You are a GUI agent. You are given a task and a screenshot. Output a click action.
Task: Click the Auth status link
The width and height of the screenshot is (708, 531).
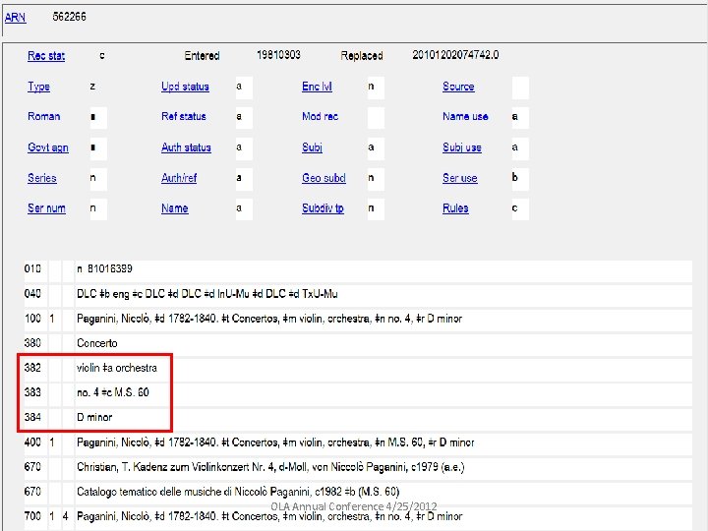pyautogui.click(x=186, y=147)
